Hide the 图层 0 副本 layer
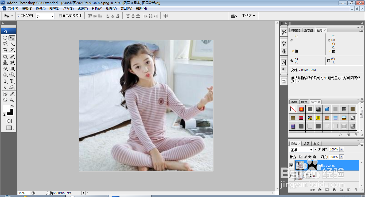Screen dimensions: 365x197 292,165
